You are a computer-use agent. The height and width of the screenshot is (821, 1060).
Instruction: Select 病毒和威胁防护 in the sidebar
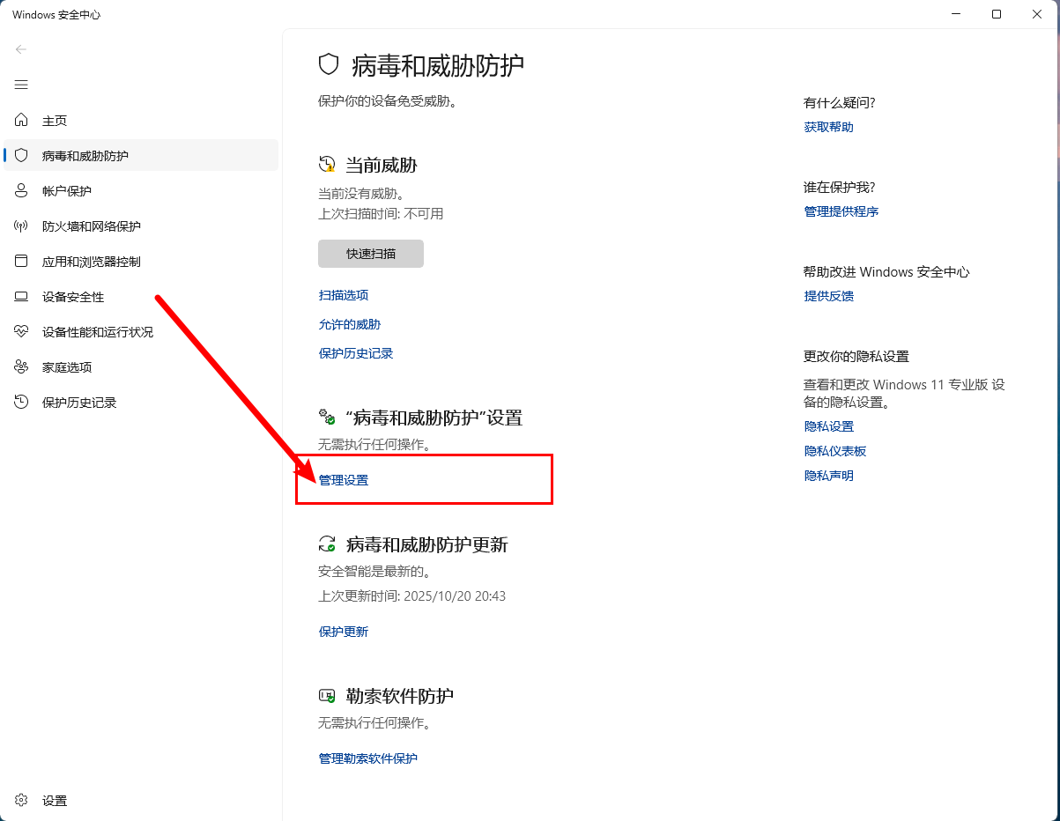click(85, 156)
